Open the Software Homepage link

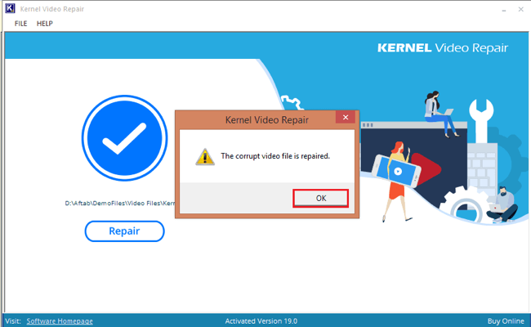60,321
